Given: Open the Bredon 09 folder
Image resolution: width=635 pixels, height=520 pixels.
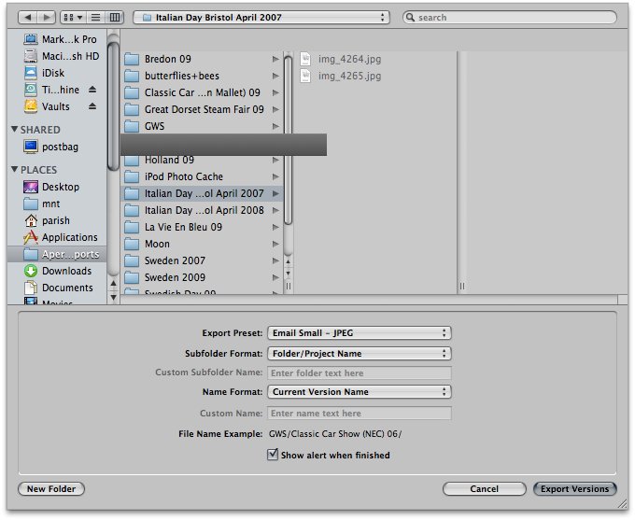Looking at the screenshot, I should (202, 59).
